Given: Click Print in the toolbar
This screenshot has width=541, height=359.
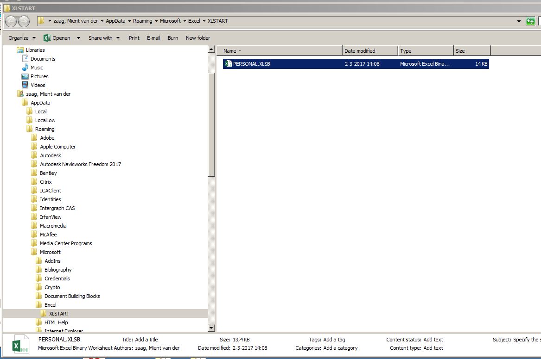Looking at the screenshot, I should point(134,38).
